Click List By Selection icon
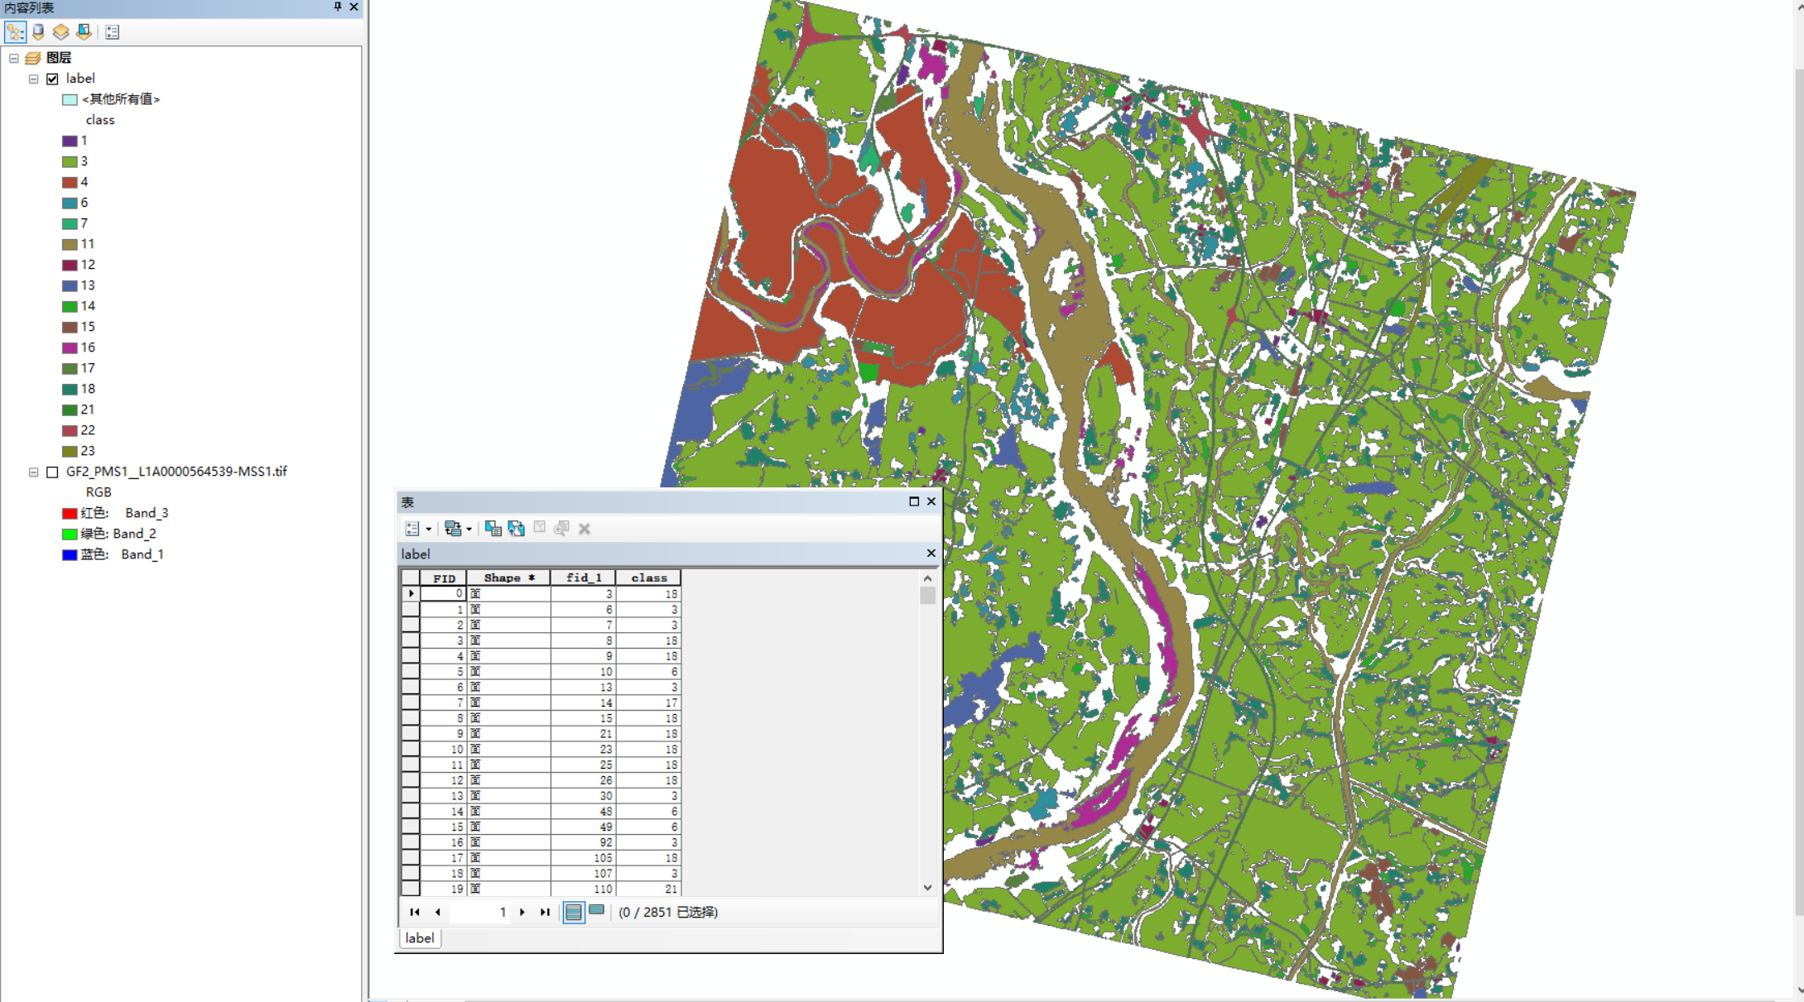 (84, 32)
